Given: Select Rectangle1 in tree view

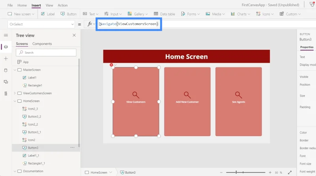Looking at the screenshot, I should pos(35,85).
